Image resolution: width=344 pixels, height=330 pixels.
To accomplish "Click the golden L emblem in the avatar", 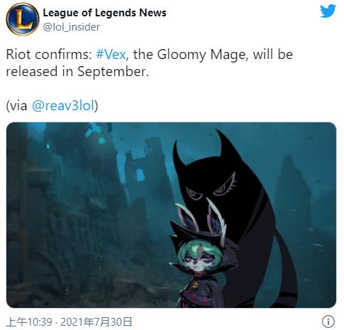I will pyautogui.click(x=23, y=20).
